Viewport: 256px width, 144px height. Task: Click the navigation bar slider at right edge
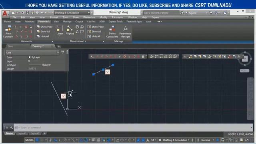tap(250, 99)
